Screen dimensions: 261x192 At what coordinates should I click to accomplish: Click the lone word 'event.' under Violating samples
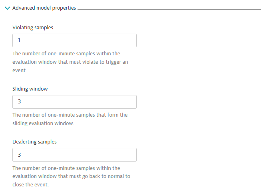point(20,70)
